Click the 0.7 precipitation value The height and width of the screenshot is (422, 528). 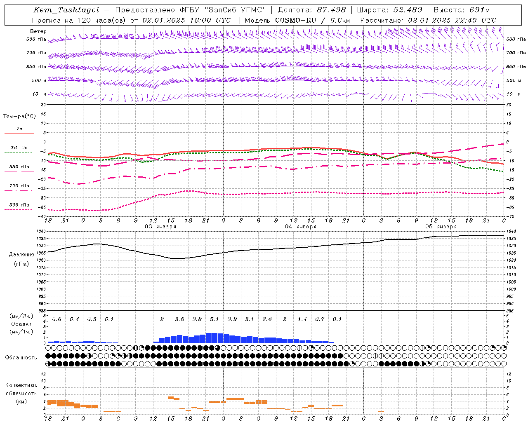point(320,319)
